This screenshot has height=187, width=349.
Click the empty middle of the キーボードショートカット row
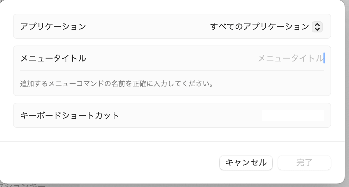(x=190, y=115)
